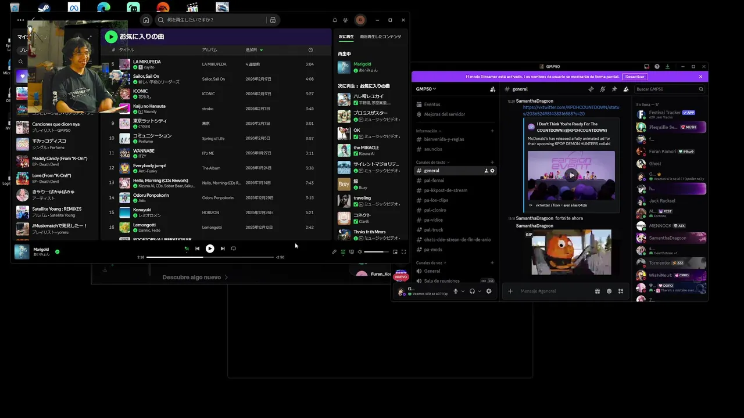Click Discord download update icon
Viewport: 744px width, 418px height.
click(x=667, y=67)
